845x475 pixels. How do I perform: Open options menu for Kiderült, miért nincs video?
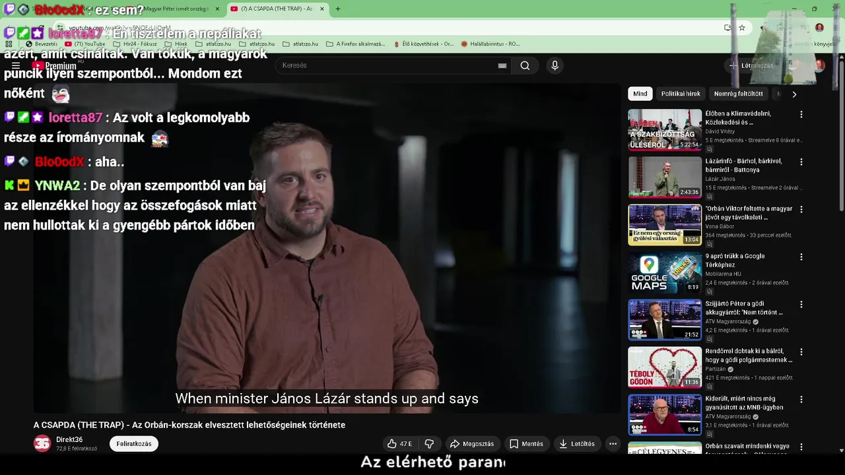pyautogui.click(x=801, y=399)
